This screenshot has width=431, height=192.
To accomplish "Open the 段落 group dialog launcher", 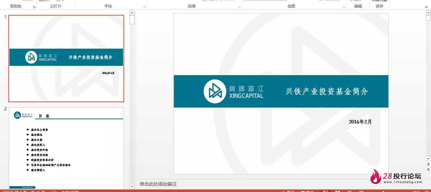I will coord(239,7).
